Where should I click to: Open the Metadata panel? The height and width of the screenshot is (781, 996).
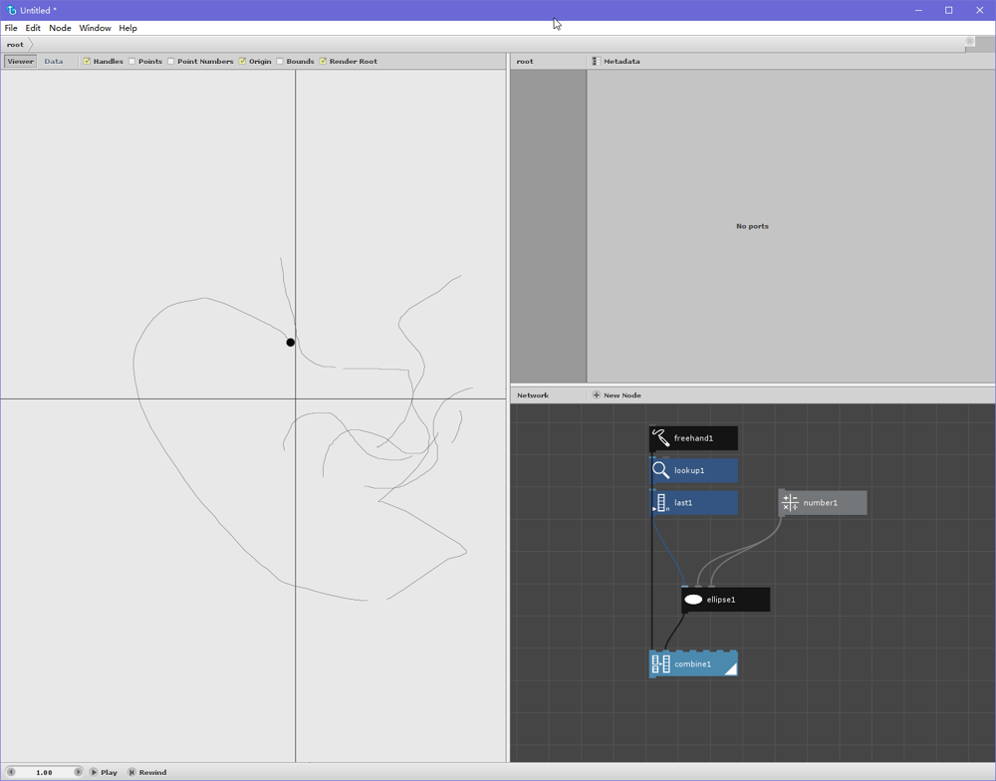click(616, 61)
